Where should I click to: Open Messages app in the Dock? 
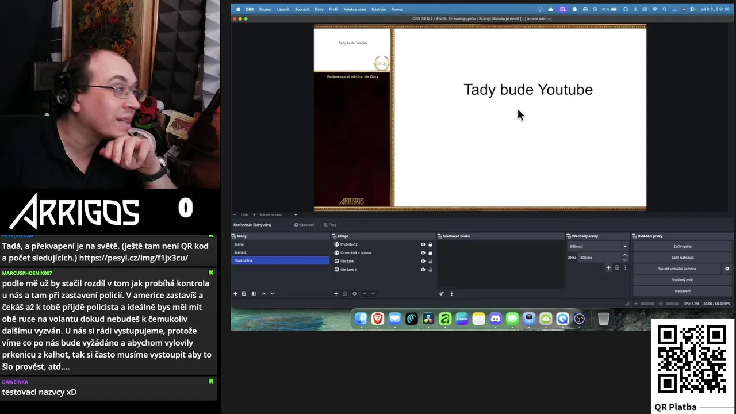click(512, 319)
